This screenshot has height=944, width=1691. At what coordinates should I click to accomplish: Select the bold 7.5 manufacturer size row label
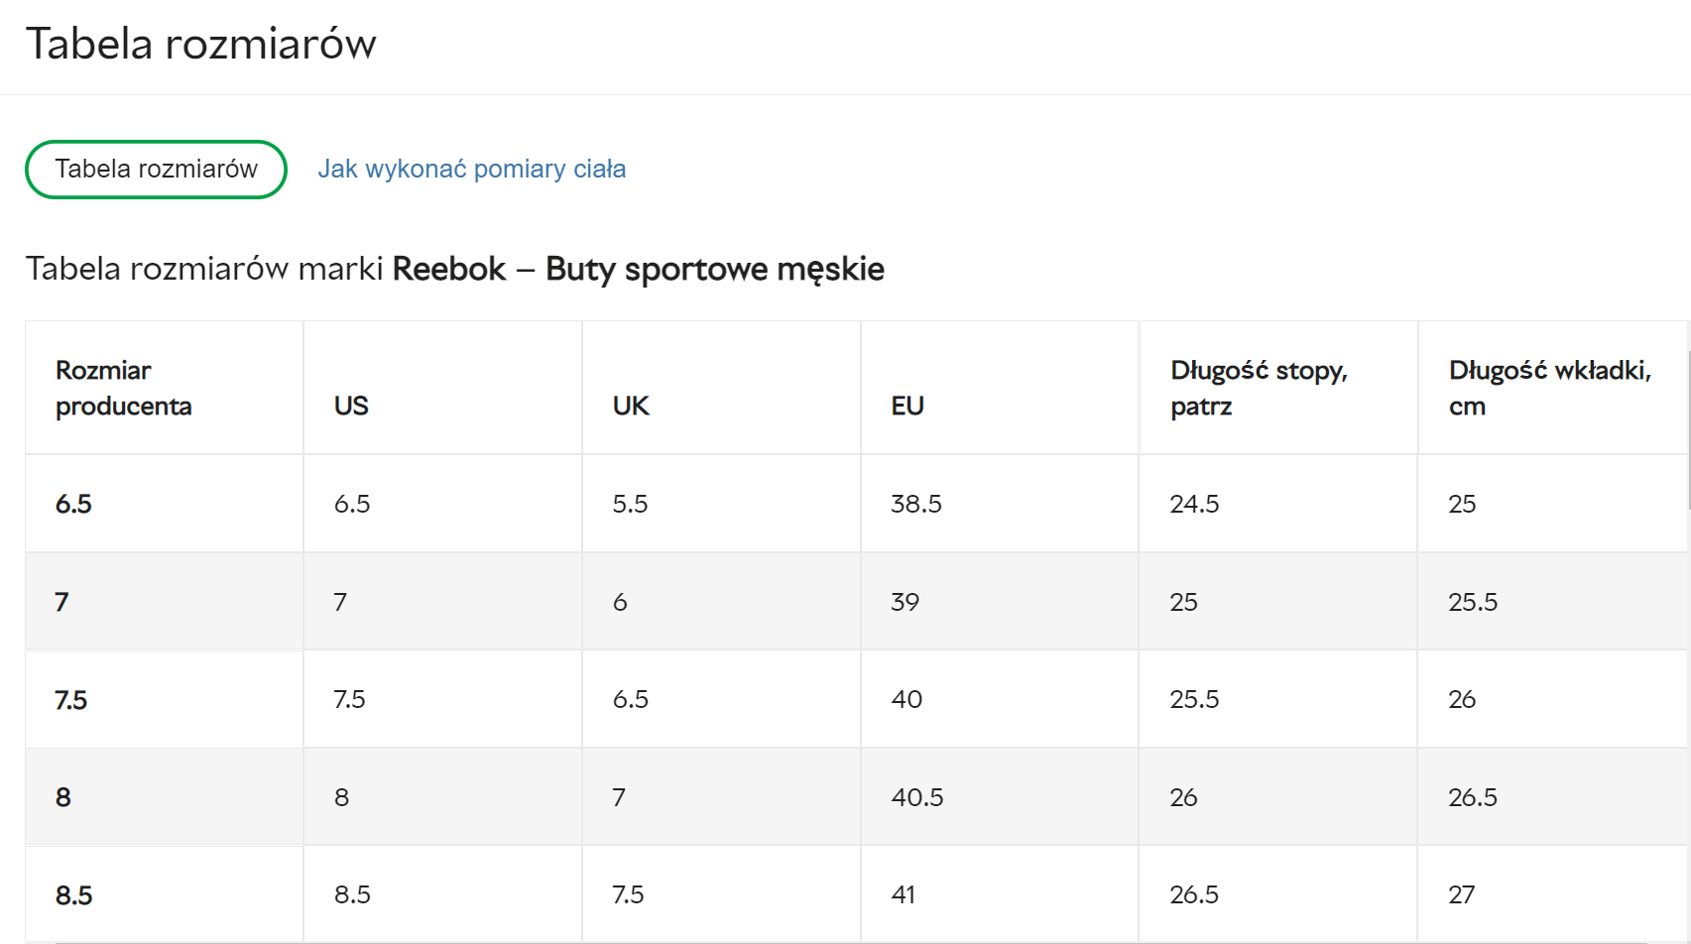pos(71,700)
